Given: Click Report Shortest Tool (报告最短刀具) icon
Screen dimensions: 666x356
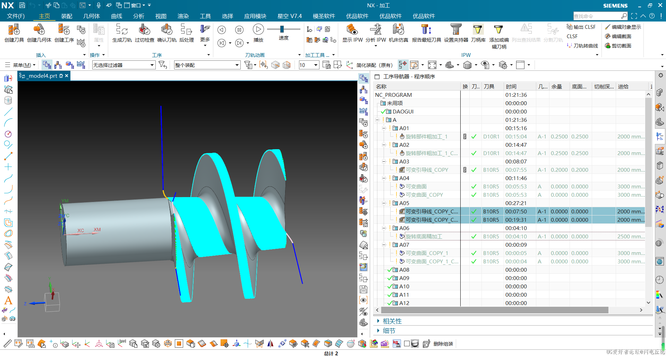Looking at the screenshot, I should coord(426,30).
